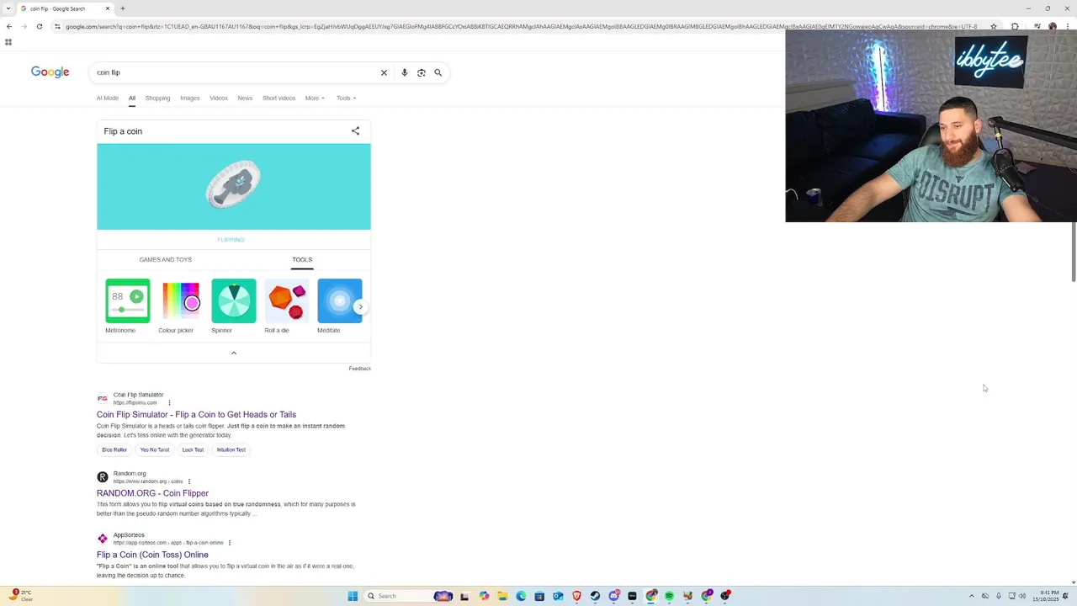
Task: Click the Yes No Tarot chip
Action: click(155, 449)
